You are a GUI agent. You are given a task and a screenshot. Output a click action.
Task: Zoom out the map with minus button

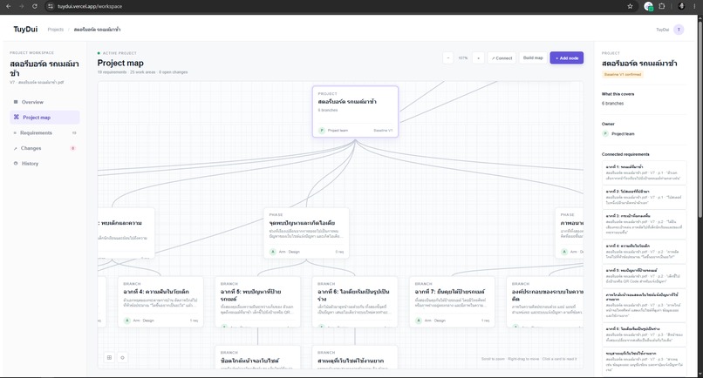click(x=448, y=57)
